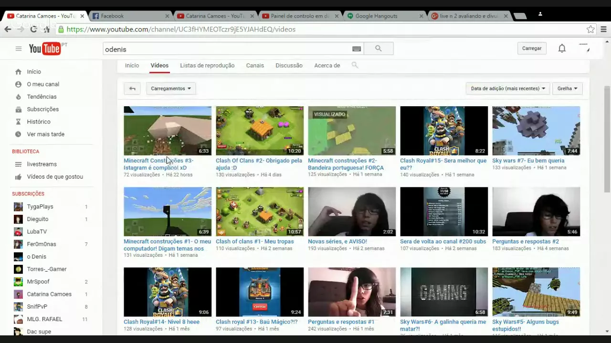Screen dimensions: 611x343
Task: Click the channel search magnifier icon
Action: 355,65
